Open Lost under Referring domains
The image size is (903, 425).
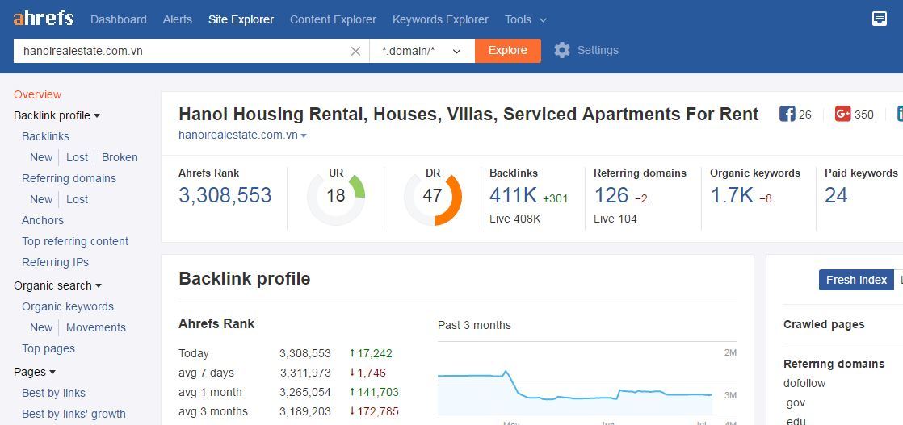(x=78, y=199)
